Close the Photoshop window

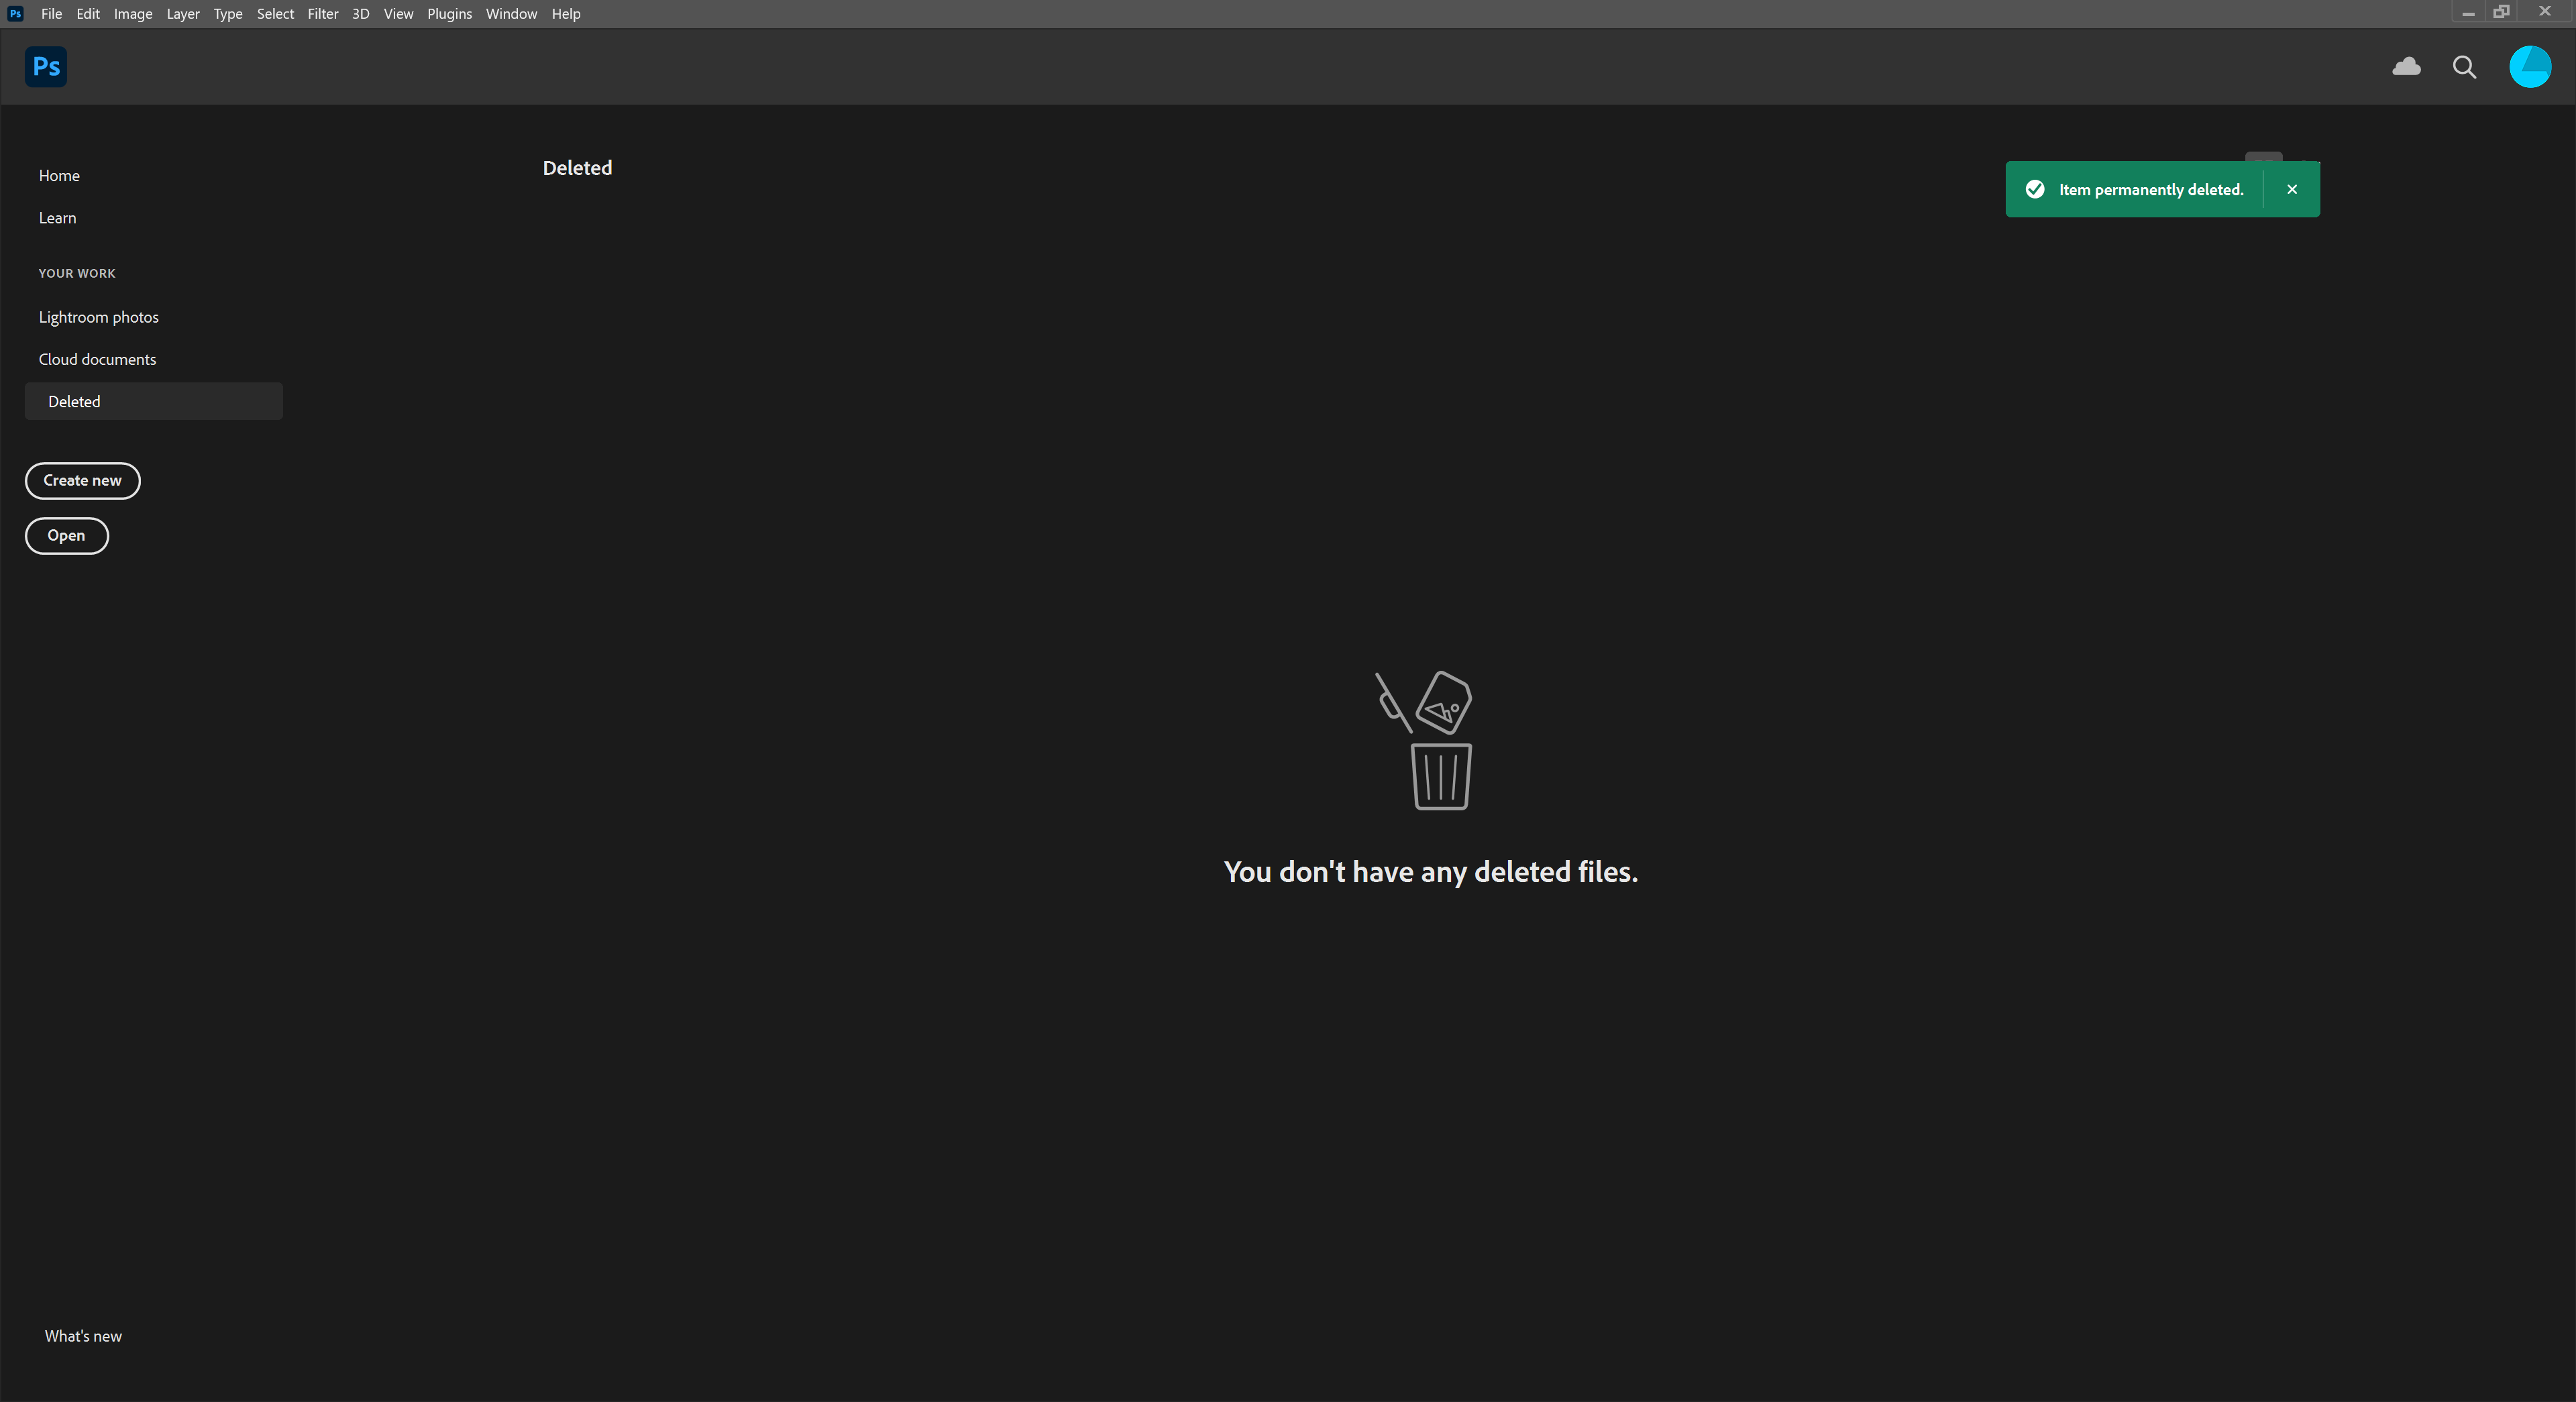[2545, 12]
